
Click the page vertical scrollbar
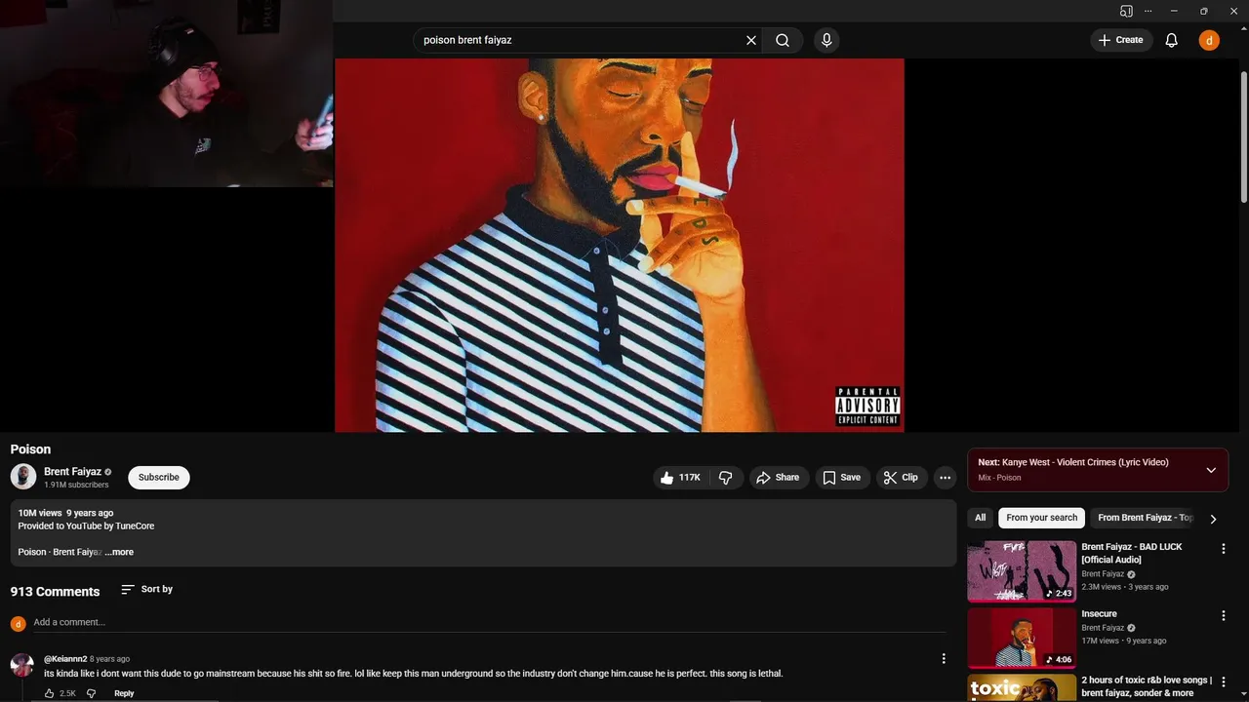click(1243, 136)
